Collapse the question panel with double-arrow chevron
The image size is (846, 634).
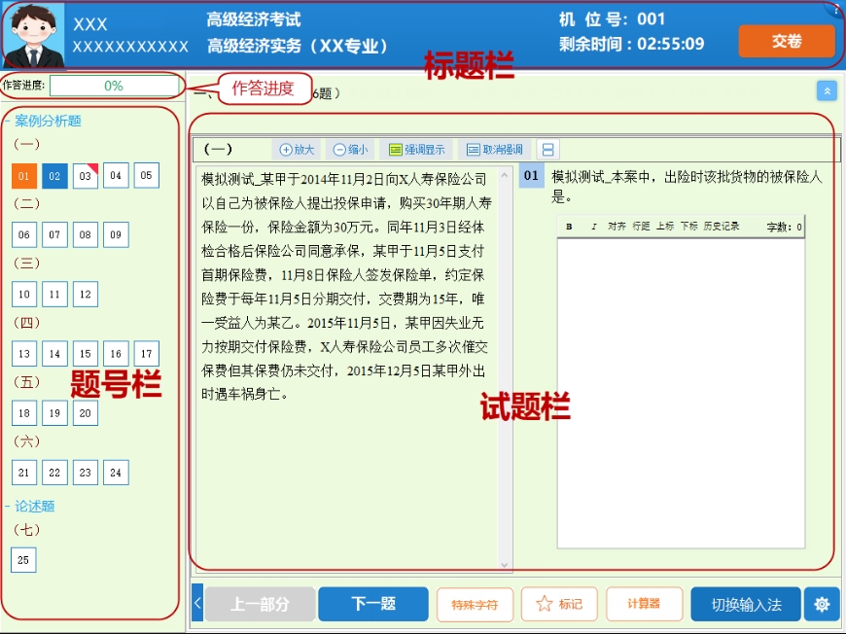point(828,90)
